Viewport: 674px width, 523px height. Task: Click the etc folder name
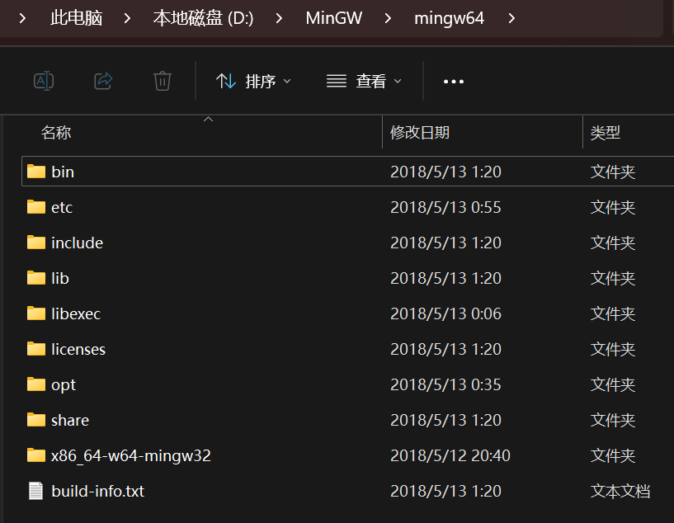point(62,208)
